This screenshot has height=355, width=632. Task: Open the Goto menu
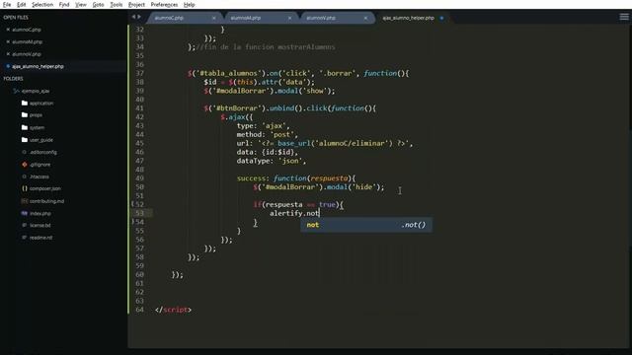coord(98,5)
